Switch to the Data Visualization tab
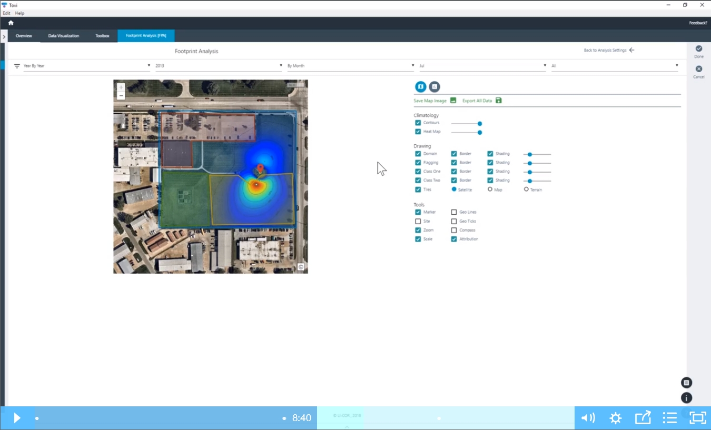This screenshot has height=430, width=711. 63,36
